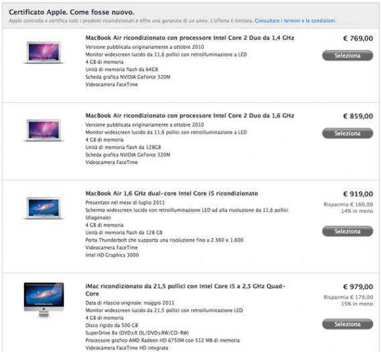
Task: Open the Core i5 MacBook Air product image
Action: (x=44, y=208)
